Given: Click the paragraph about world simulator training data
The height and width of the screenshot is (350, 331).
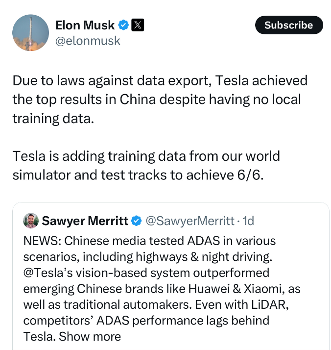Looking at the screenshot, I should point(146,166).
